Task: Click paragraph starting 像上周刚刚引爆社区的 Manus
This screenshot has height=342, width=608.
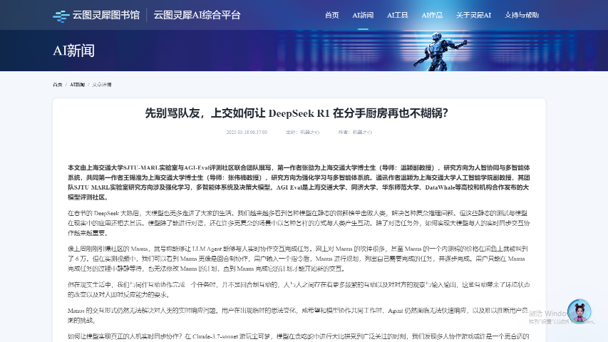Action: tap(299, 259)
